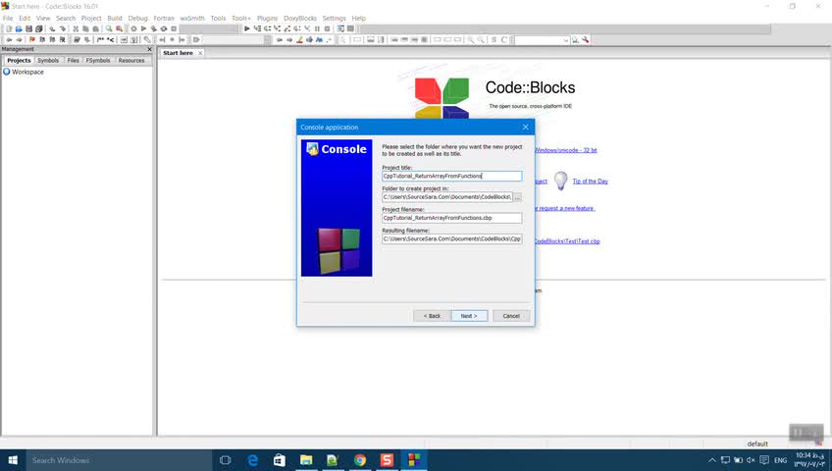This screenshot has height=471, width=832.
Task: Click the letter S toolbar icon
Action: pos(494,40)
